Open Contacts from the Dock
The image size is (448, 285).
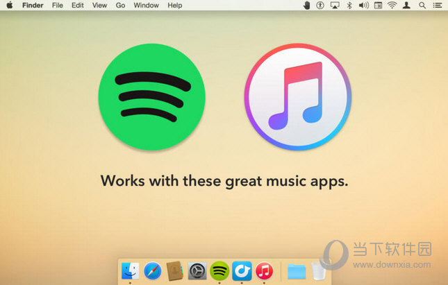(174, 270)
